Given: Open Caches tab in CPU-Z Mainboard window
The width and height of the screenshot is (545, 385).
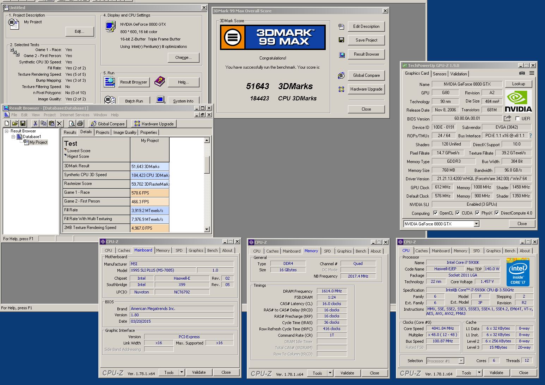Looking at the screenshot, I should (124, 250).
